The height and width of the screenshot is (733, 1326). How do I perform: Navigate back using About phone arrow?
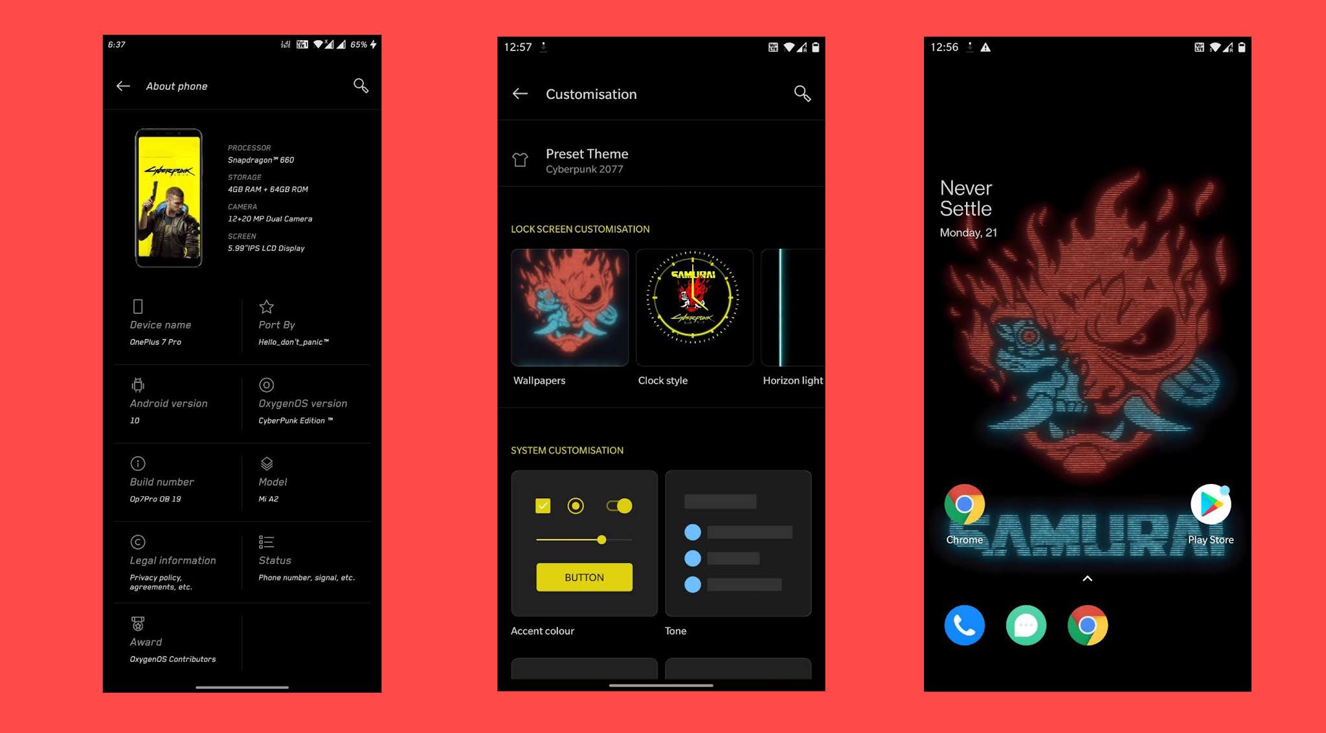[123, 85]
